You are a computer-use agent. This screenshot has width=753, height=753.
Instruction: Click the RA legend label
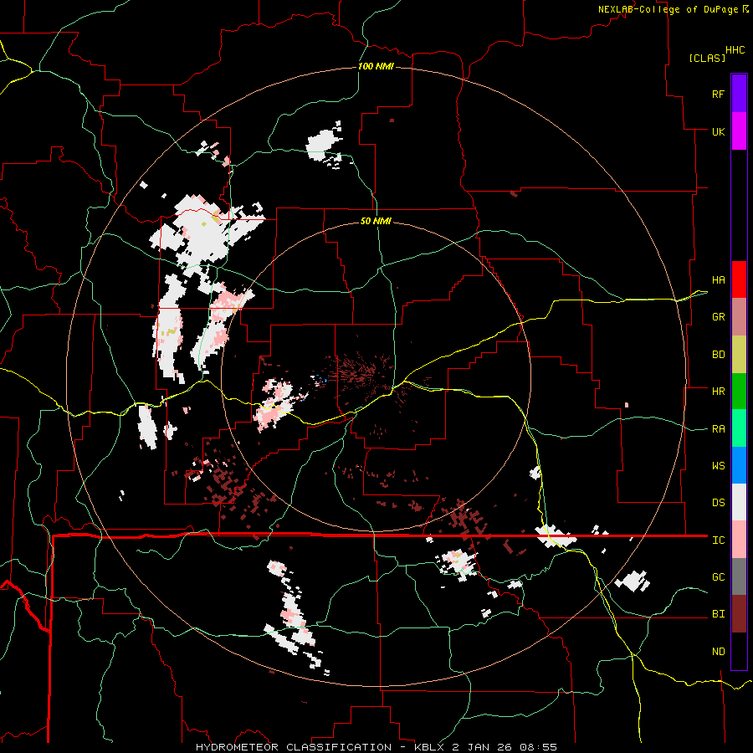(x=719, y=429)
